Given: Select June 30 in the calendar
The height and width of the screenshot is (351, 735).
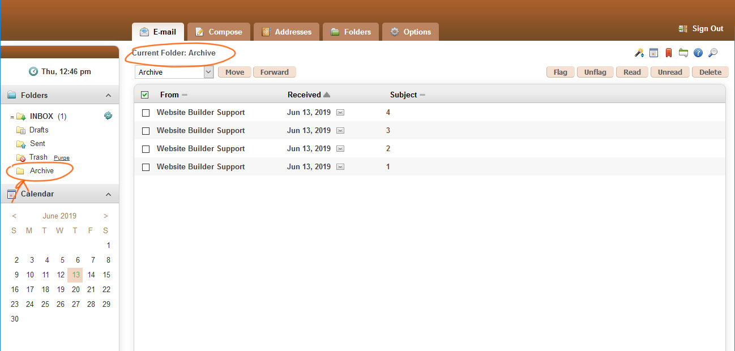Looking at the screenshot, I should click(15, 319).
